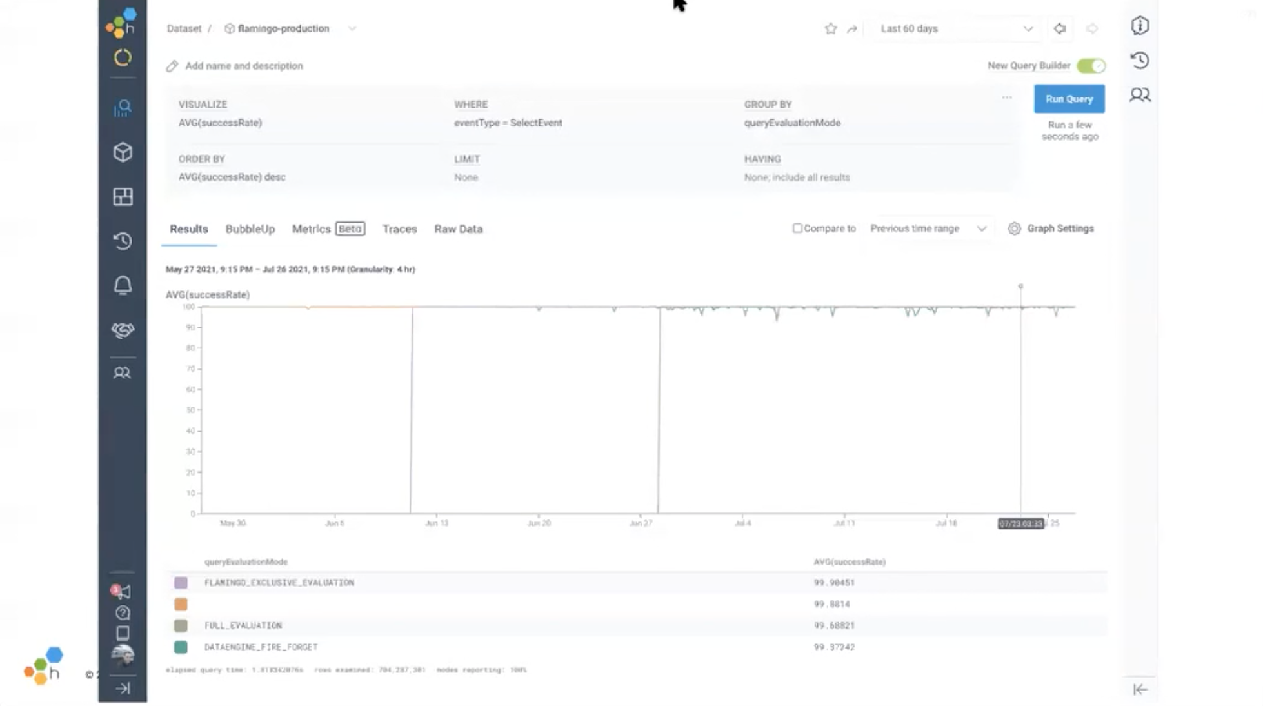This screenshot has height=706, width=1263.
Task: Toggle the New Query Builder switch
Action: click(x=1091, y=66)
